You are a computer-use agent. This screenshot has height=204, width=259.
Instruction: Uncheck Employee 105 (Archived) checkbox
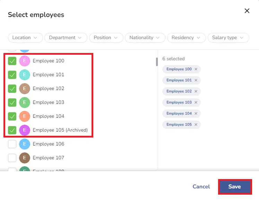click(12, 130)
